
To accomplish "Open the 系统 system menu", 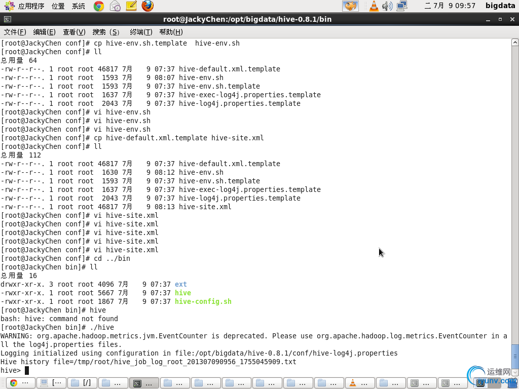I will click(79, 6).
